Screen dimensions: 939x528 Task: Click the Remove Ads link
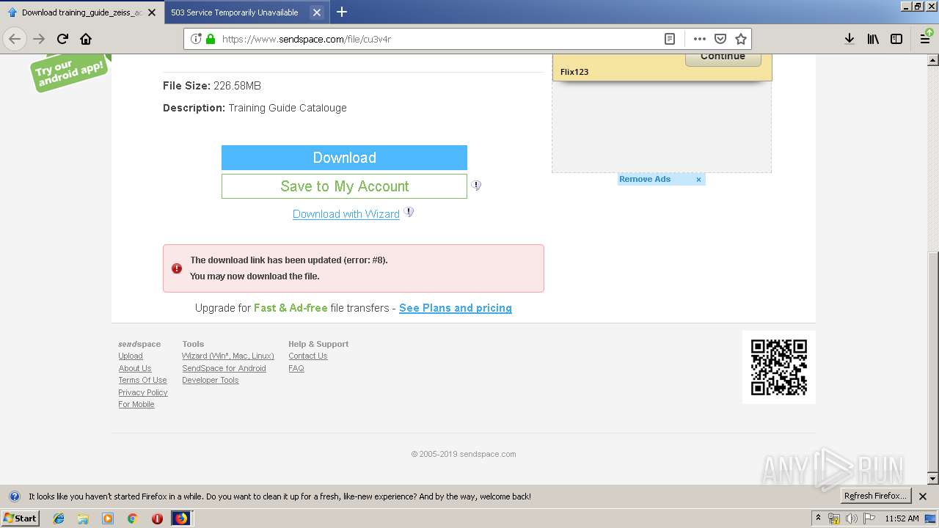point(645,179)
